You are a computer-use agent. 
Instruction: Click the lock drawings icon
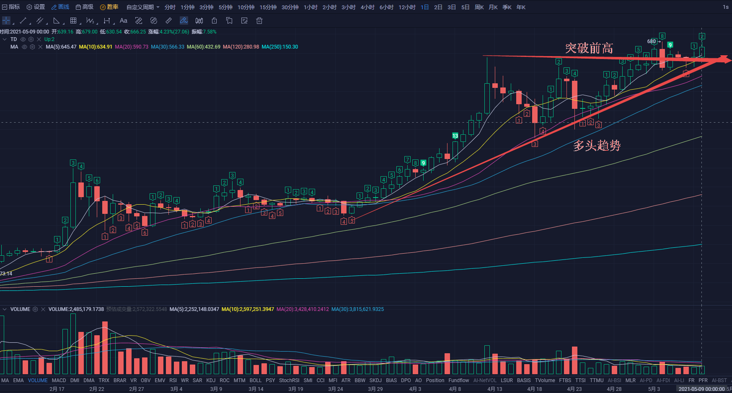(214, 21)
